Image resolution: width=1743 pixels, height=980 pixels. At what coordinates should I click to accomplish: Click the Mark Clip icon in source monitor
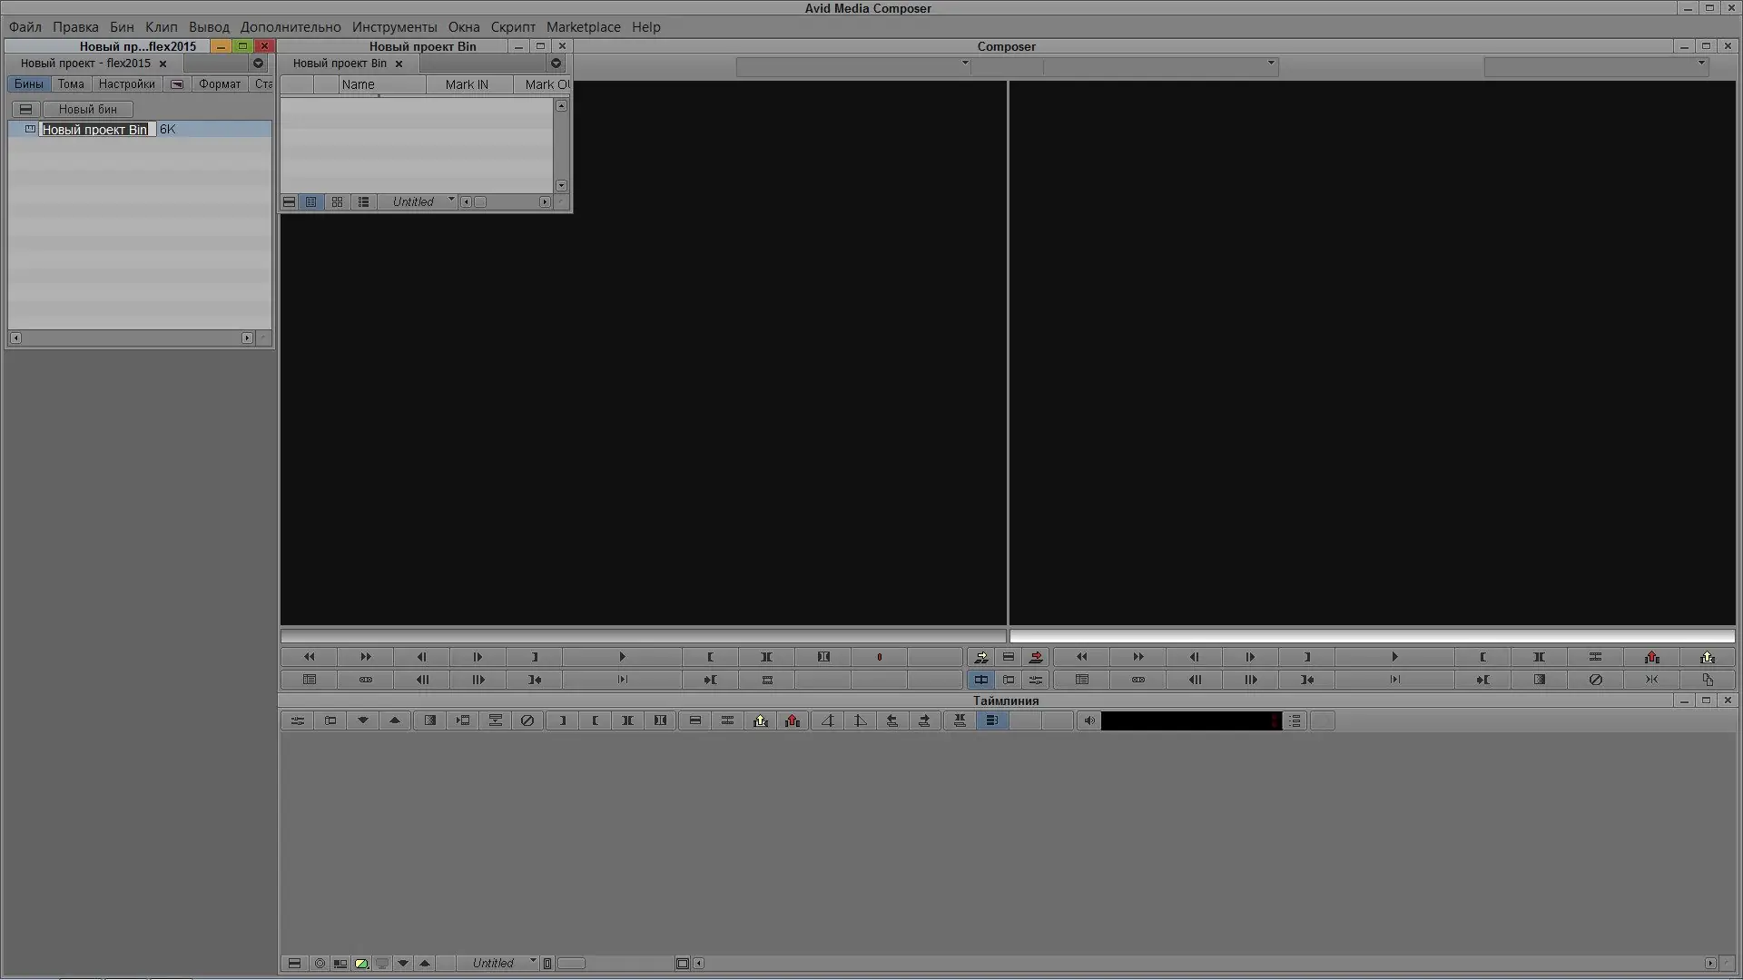pyautogui.click(x=766, y=657)
